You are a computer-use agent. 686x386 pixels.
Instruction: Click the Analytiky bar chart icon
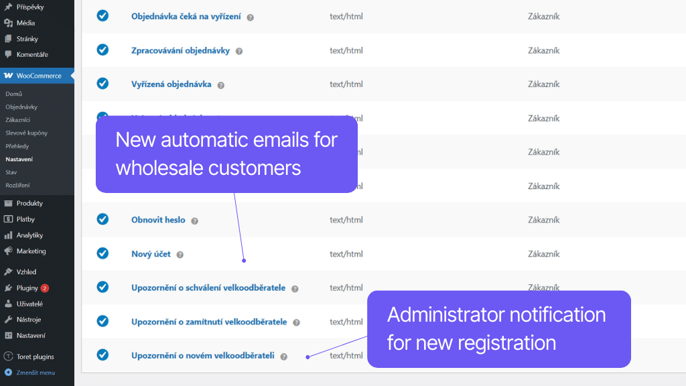pyautogui.click(x=8, y=235)
